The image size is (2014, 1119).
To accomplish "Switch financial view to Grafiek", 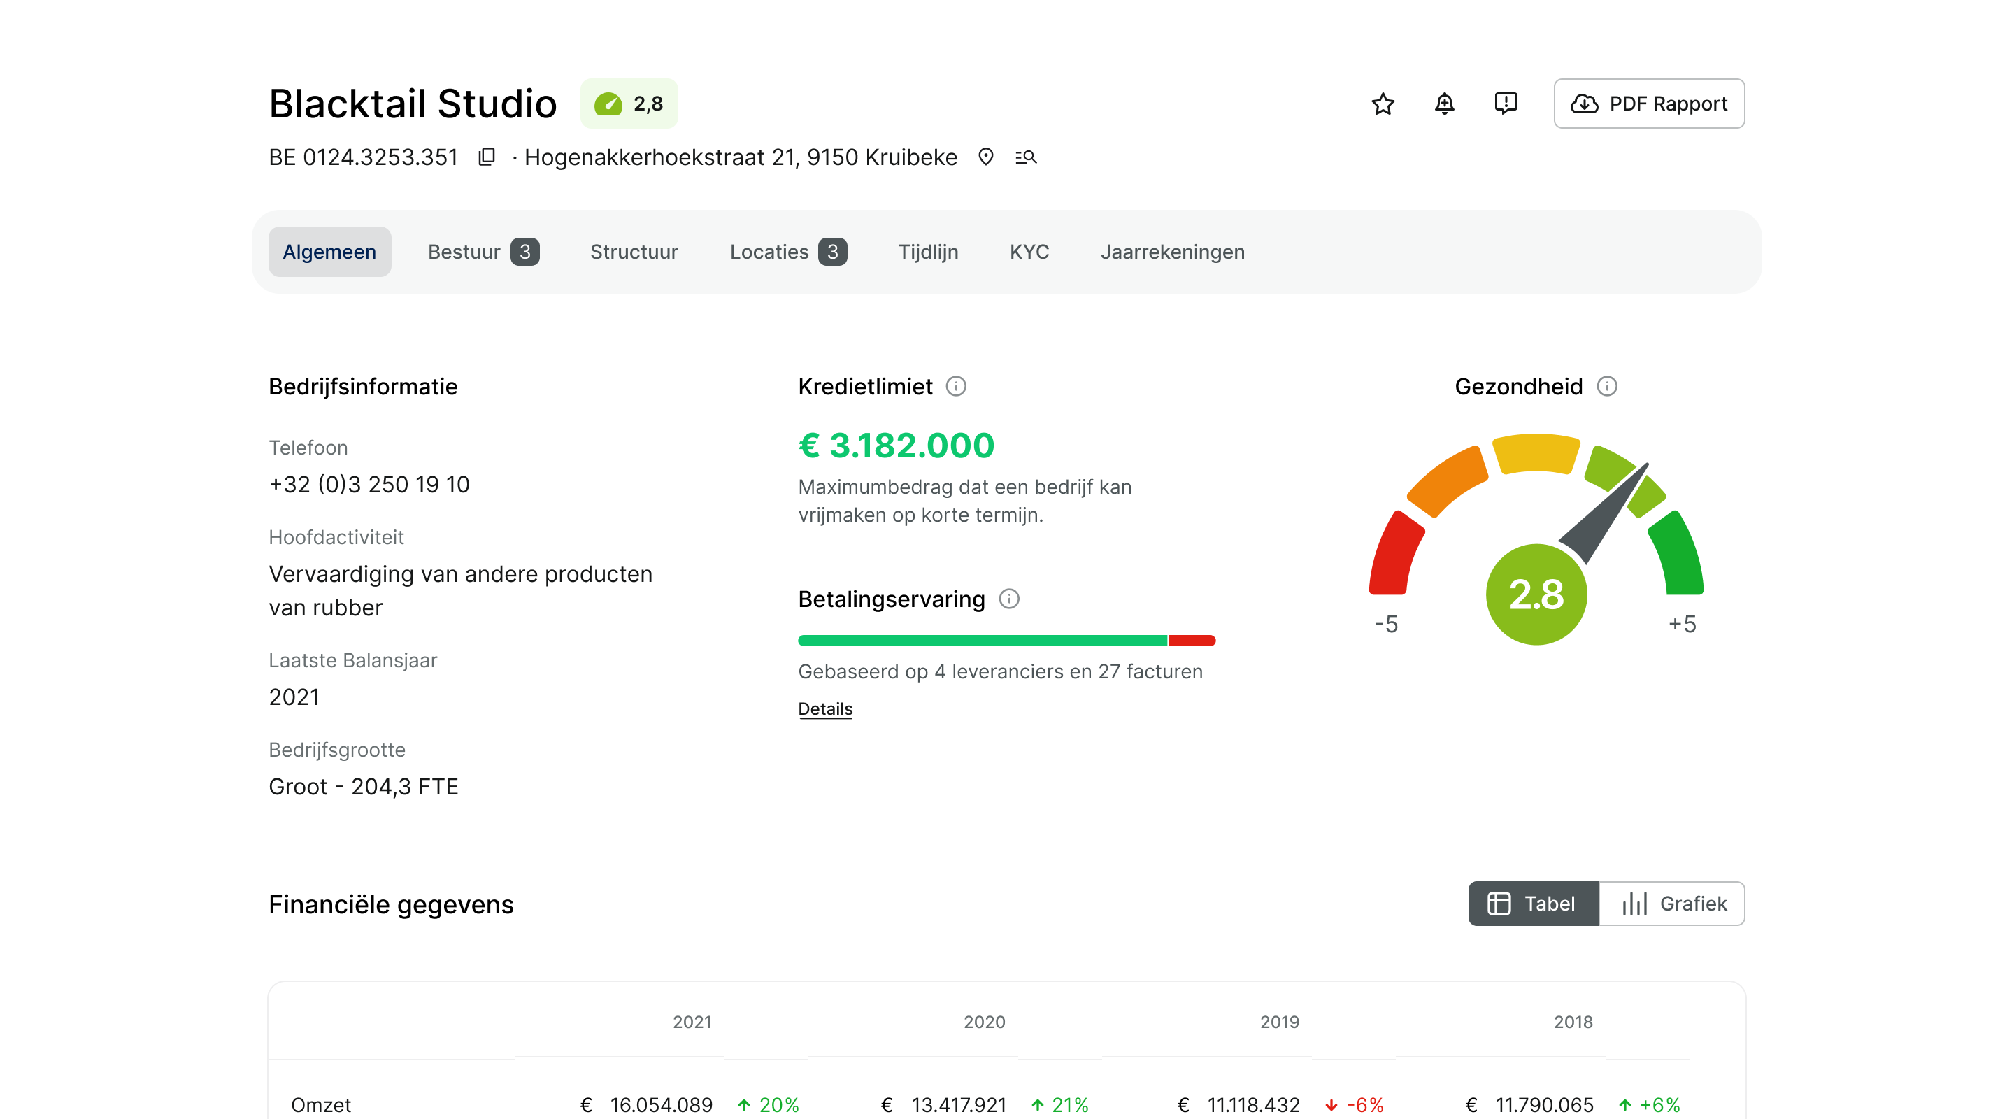I will [1673, 904].
